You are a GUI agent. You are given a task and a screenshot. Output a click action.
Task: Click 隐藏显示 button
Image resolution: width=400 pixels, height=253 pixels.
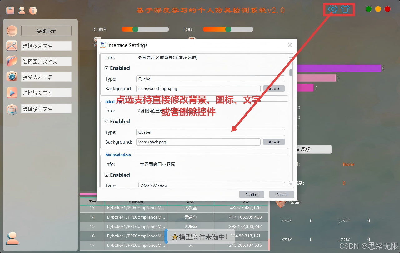pos(46,31)
